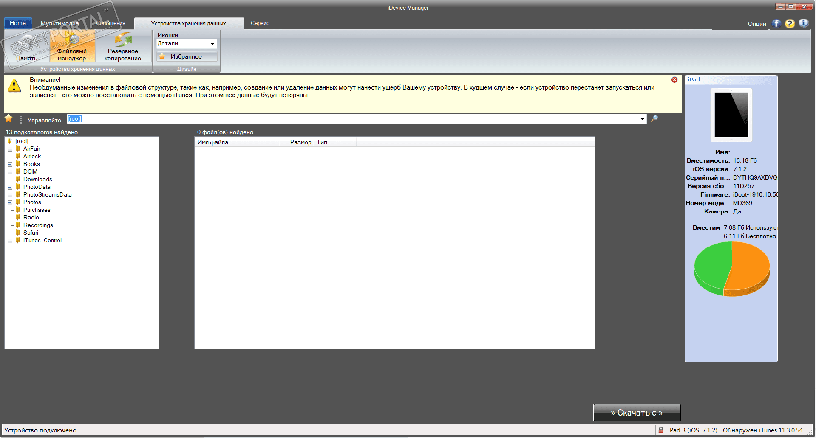The width and height of the screenshot is (816, 438).
Task: Sort by Имя файла column header
Action: point(237,143)
